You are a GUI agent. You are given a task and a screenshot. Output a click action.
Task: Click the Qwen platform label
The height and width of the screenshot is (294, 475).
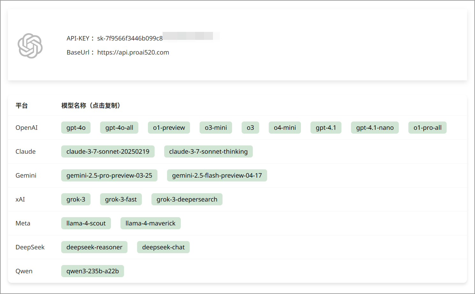(24, 271)
